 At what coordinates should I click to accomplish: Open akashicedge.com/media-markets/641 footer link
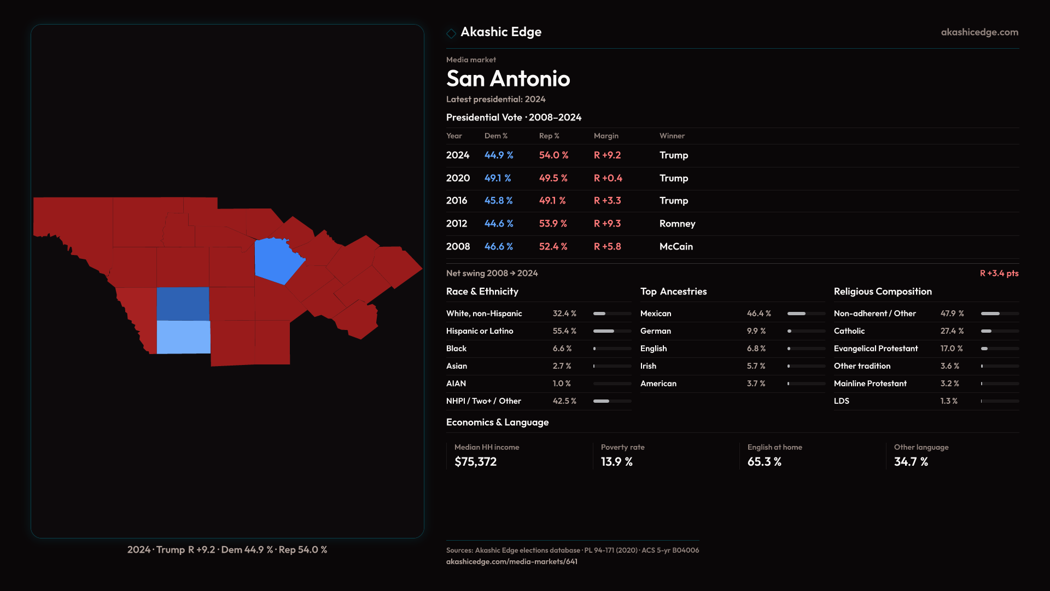pyautogui.click(x=511, y=561)
